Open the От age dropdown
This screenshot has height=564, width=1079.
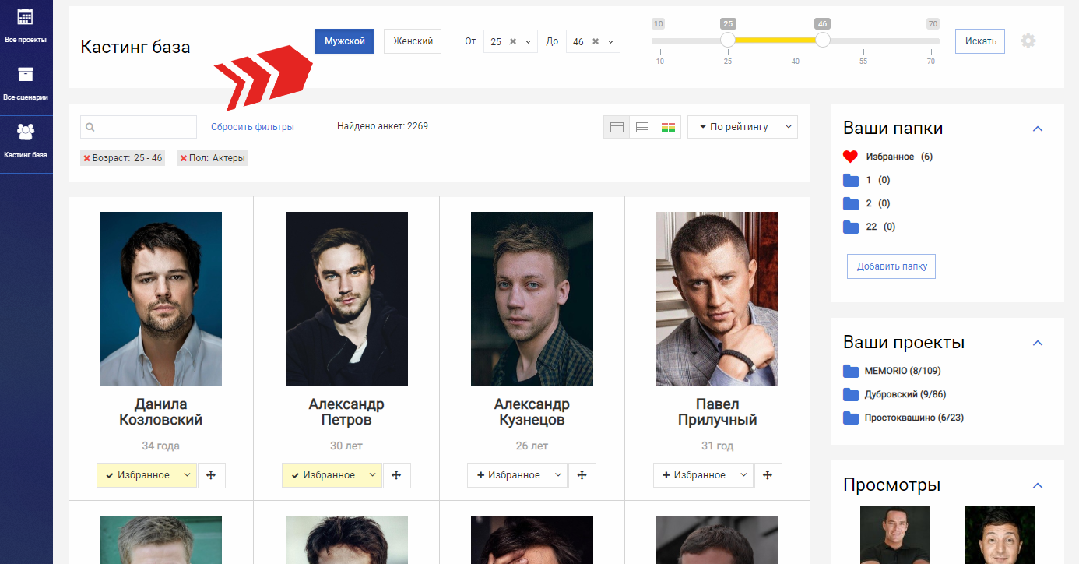pos(529,41)
